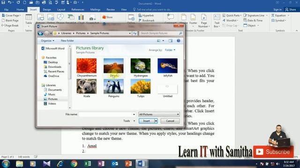Viewport: 300px width, 168px height.
Task: Click the Footer icon in ribbon
Action: click(x=193, y=18)
